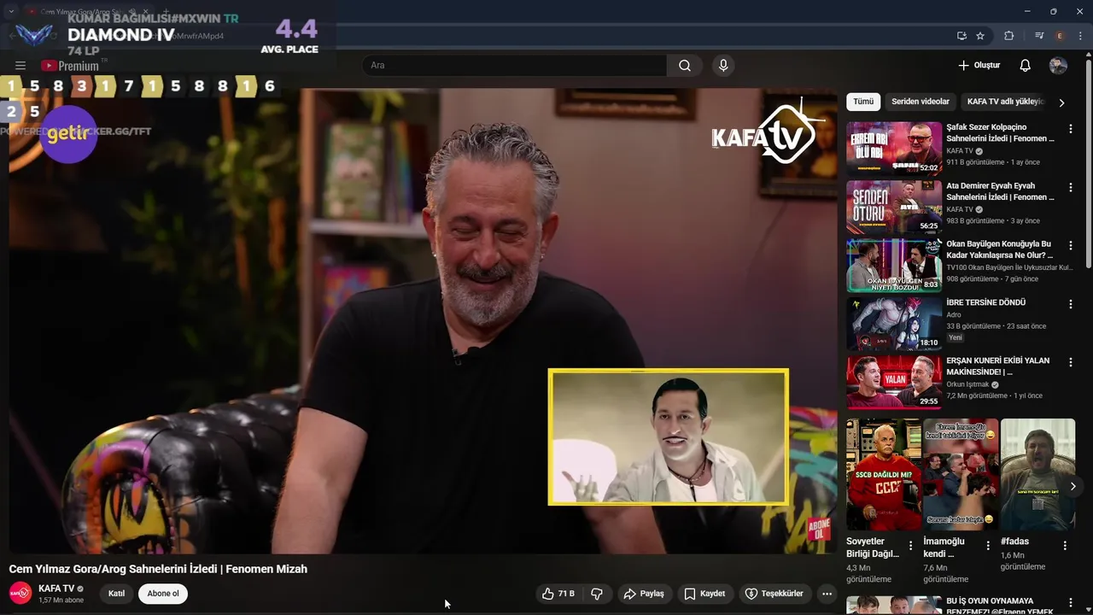Select KAFA TV adlı yükleyici chip
This screenshot has width=1093, height=615.
[1005, 102]
